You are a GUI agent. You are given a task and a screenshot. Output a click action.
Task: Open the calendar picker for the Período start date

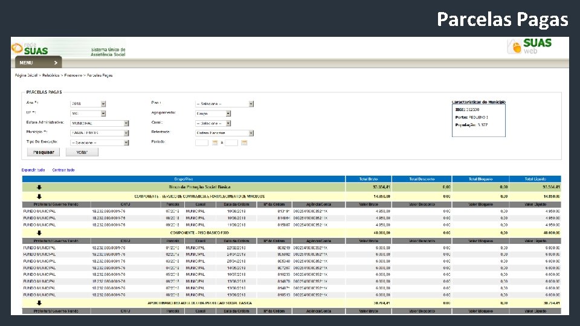click(215, 142)
